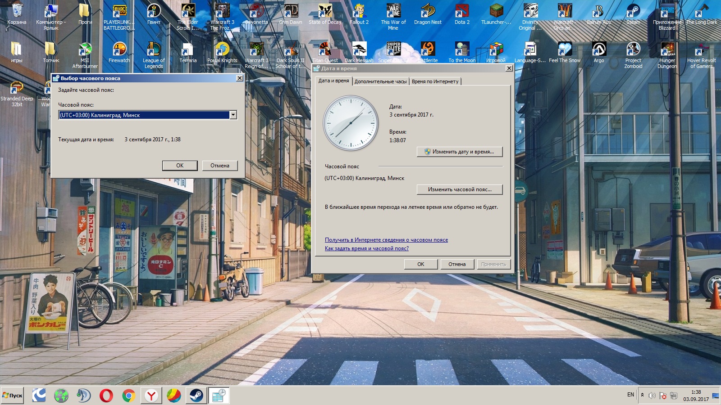Image resolution: width=721 pixels, height=405 pixels.
Task: Open the To the Moon desktop shortcut
Action: (x=462, y=53)
